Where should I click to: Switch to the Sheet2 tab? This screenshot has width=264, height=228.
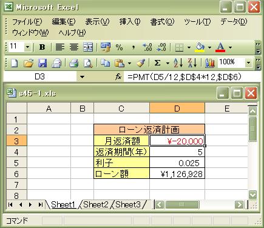tap(96, 204)
